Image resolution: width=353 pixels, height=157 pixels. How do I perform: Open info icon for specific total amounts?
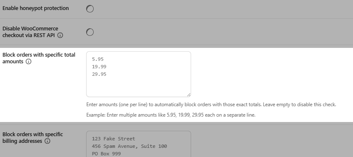click(x=28, y=62)
